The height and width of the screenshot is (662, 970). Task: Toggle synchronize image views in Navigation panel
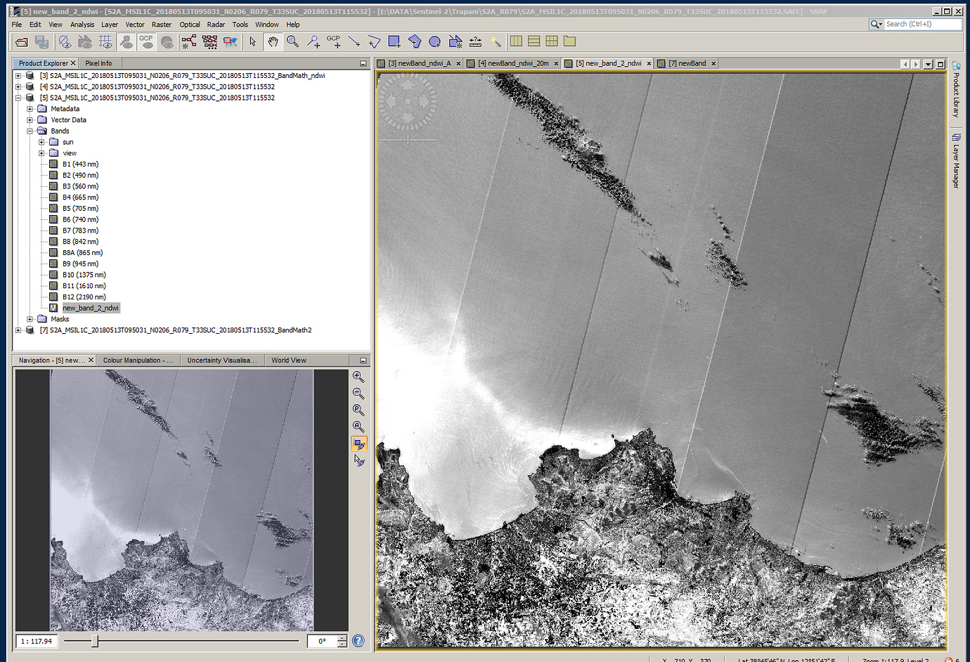[359, 443]
